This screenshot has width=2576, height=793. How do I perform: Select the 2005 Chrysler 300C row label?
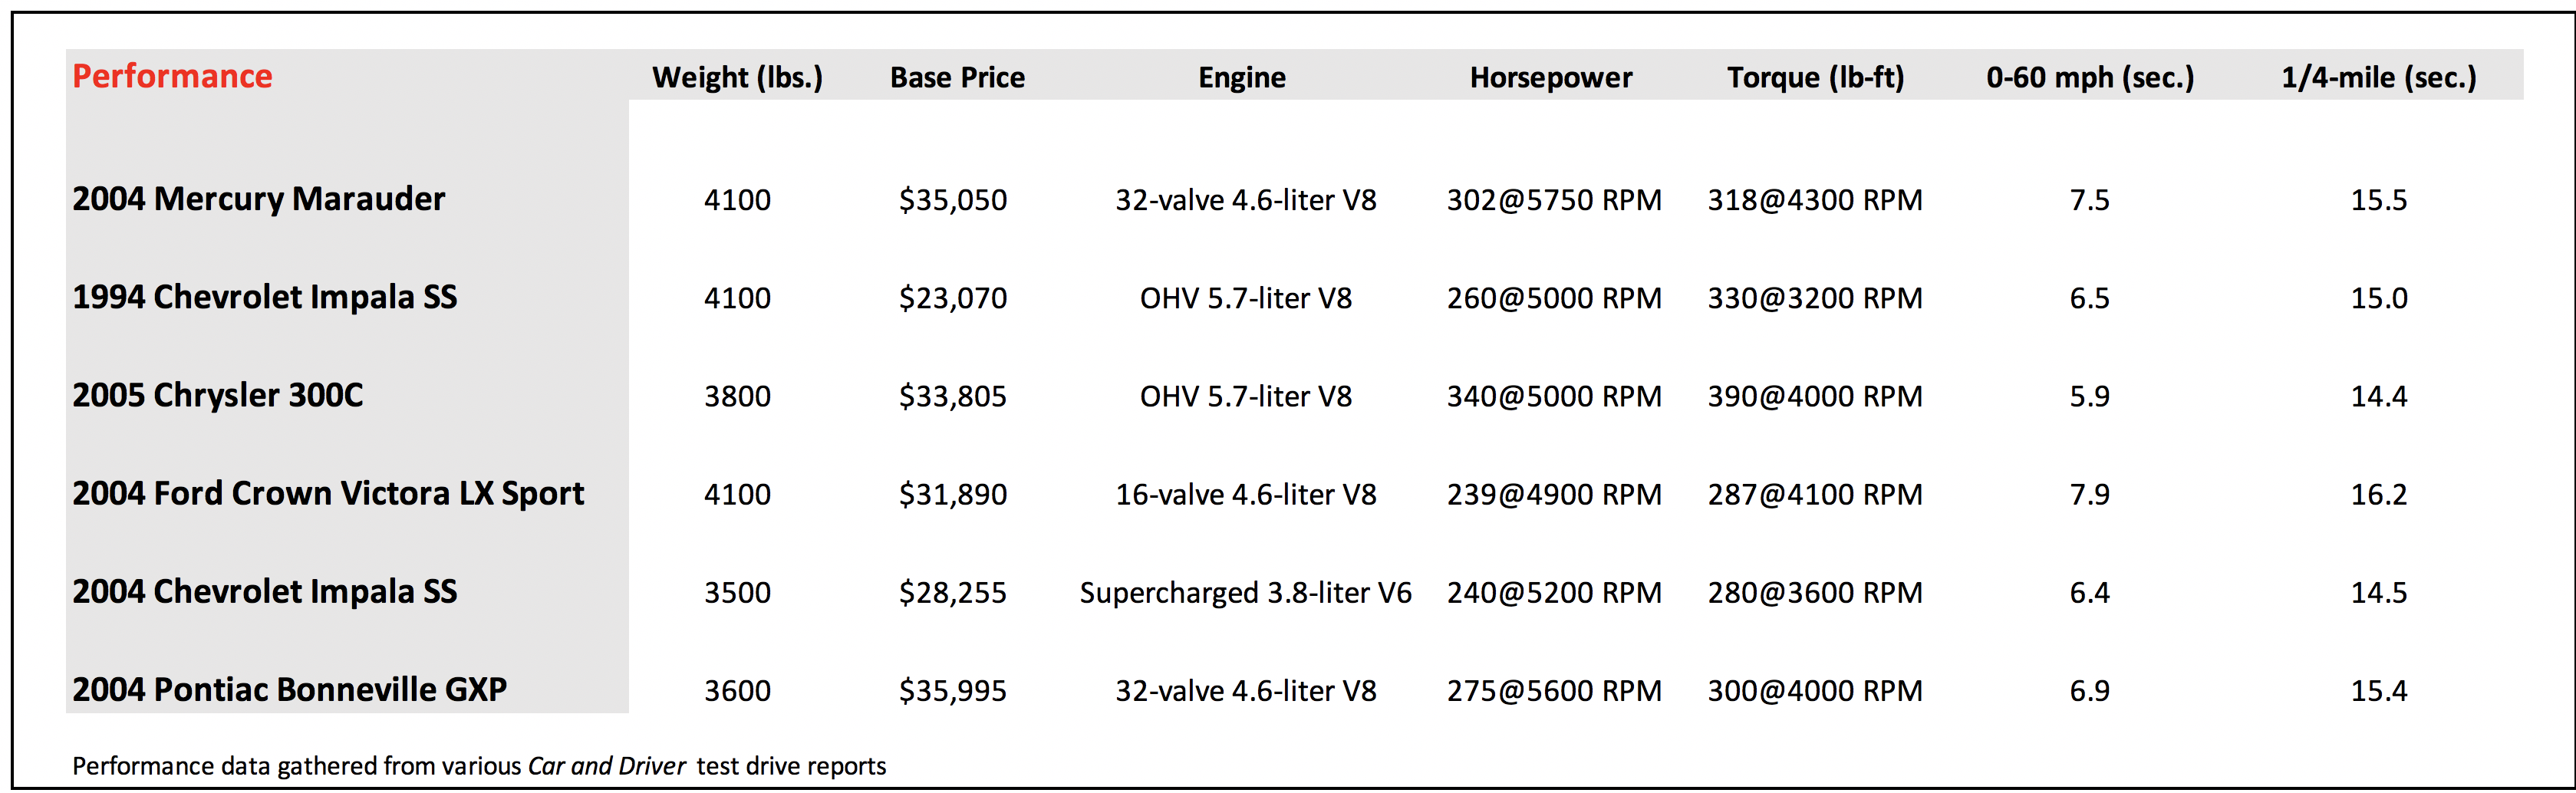pos(217,395)
